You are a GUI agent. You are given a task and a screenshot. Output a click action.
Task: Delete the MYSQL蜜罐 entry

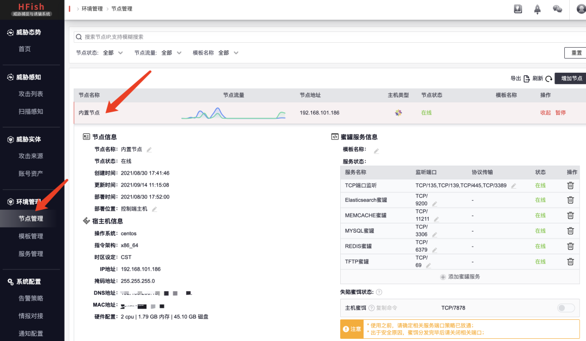point(571,230)
